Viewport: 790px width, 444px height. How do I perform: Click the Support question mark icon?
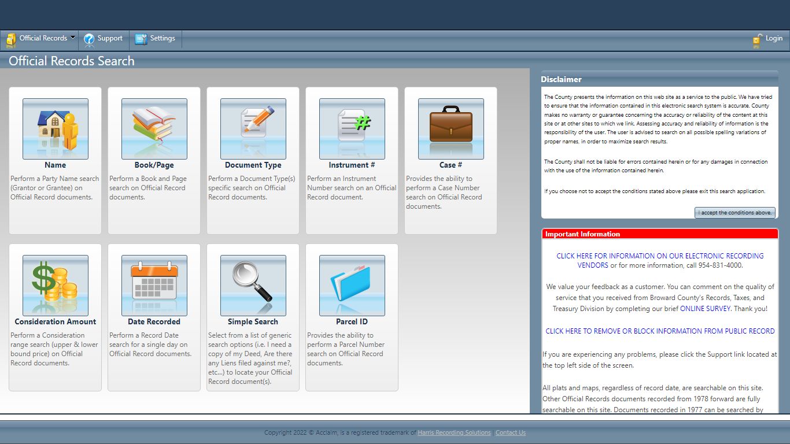(89, 39)
